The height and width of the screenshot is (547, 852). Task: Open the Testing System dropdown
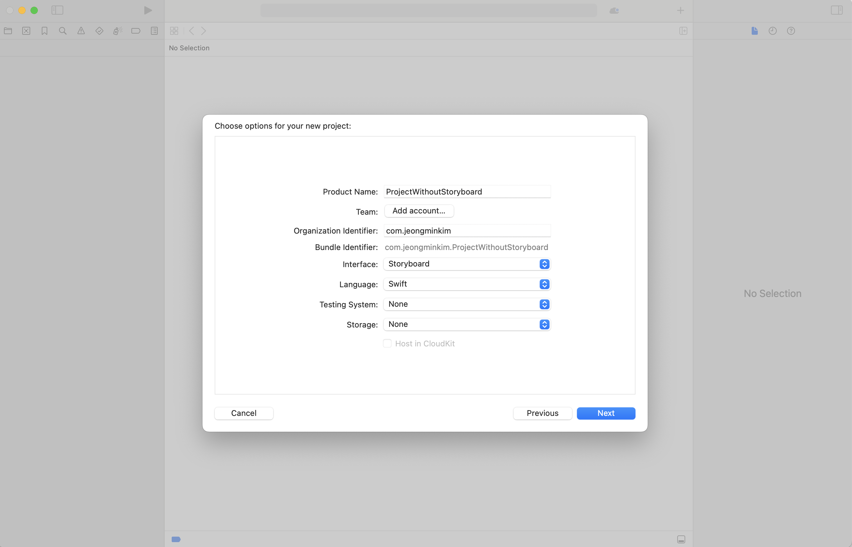click(467, 304)
